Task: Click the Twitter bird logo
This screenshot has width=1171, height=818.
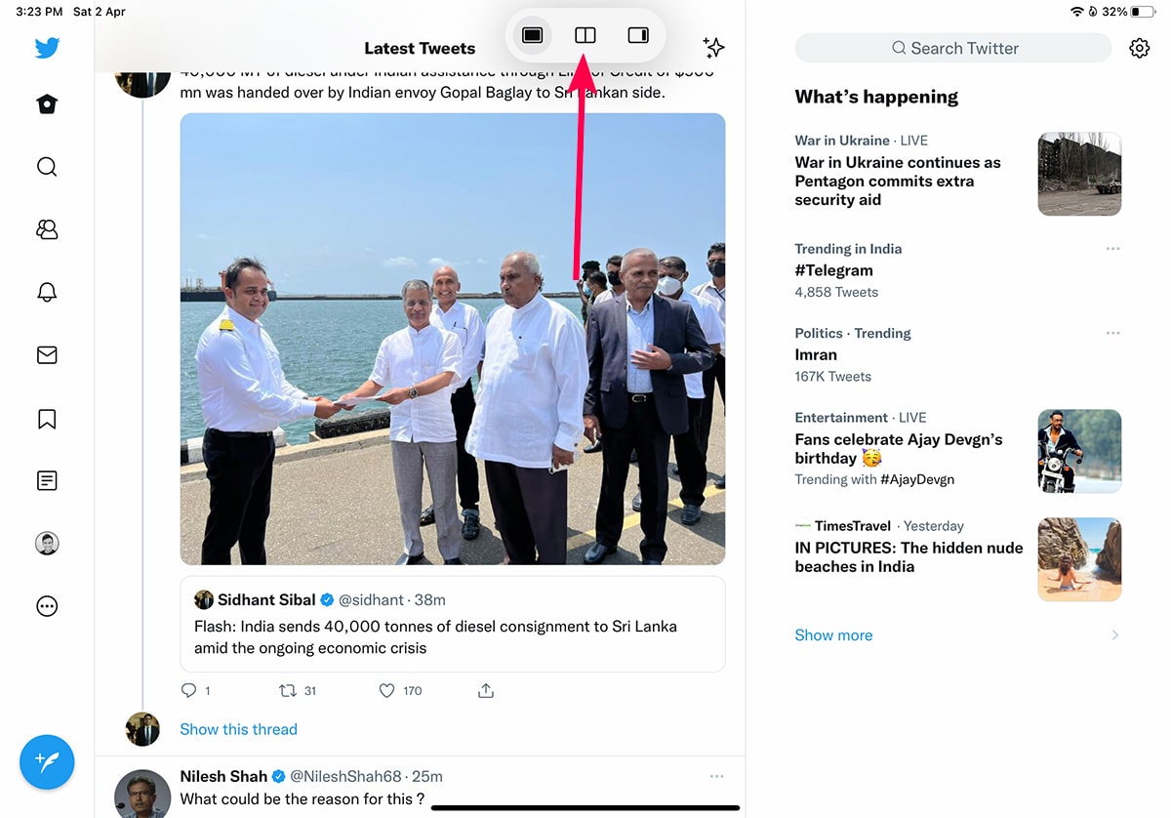Action: tap(47, 48)
